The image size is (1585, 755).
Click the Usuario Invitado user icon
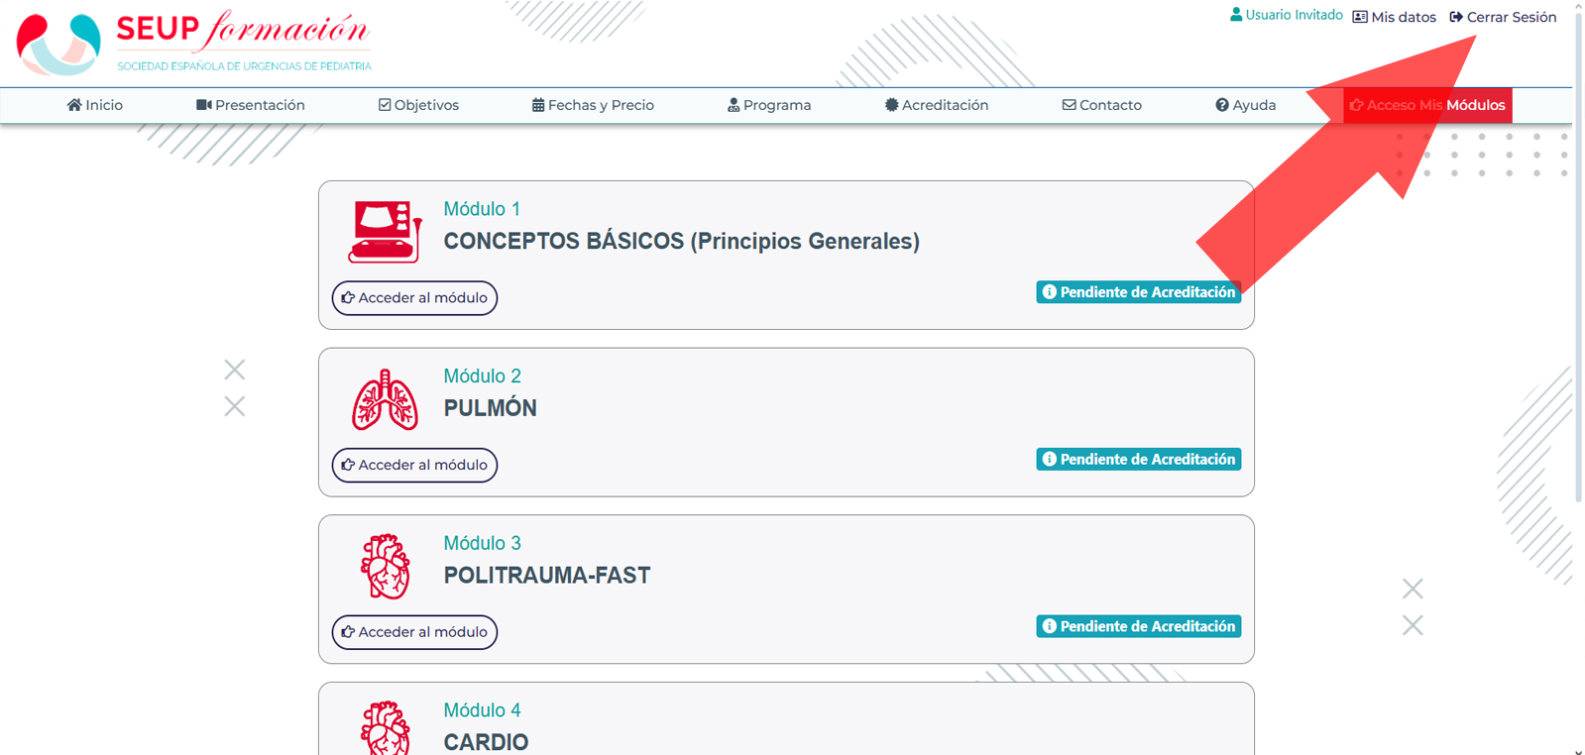point(1236,15)
